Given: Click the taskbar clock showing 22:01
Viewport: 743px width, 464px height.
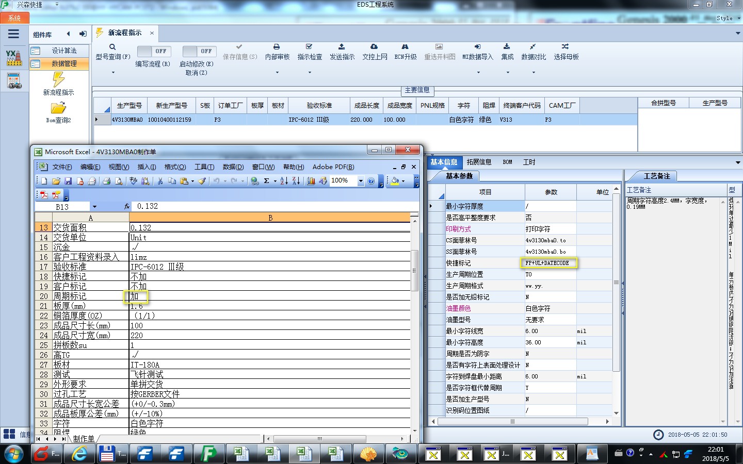Looking at the screenshot, I should [x=715, y=454].
